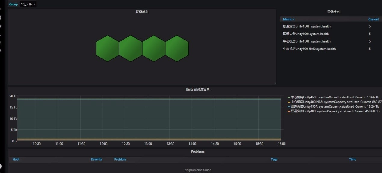Sort table by the Current column header
Image resolution: width=382 pixels, height=173 pixels.
(x=374, y=19)
